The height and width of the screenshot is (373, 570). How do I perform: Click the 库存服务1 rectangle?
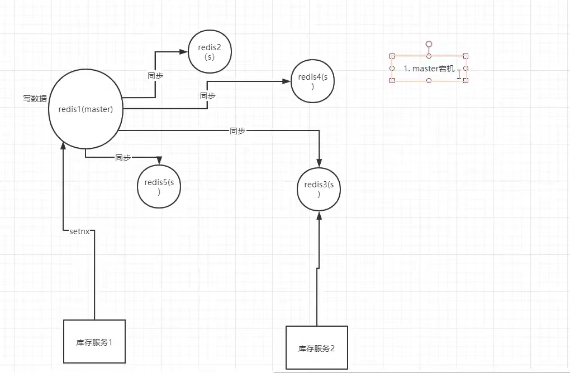(94, 341)
